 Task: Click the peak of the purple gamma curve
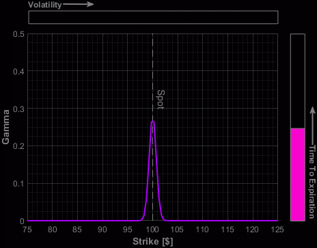point(153,122)
